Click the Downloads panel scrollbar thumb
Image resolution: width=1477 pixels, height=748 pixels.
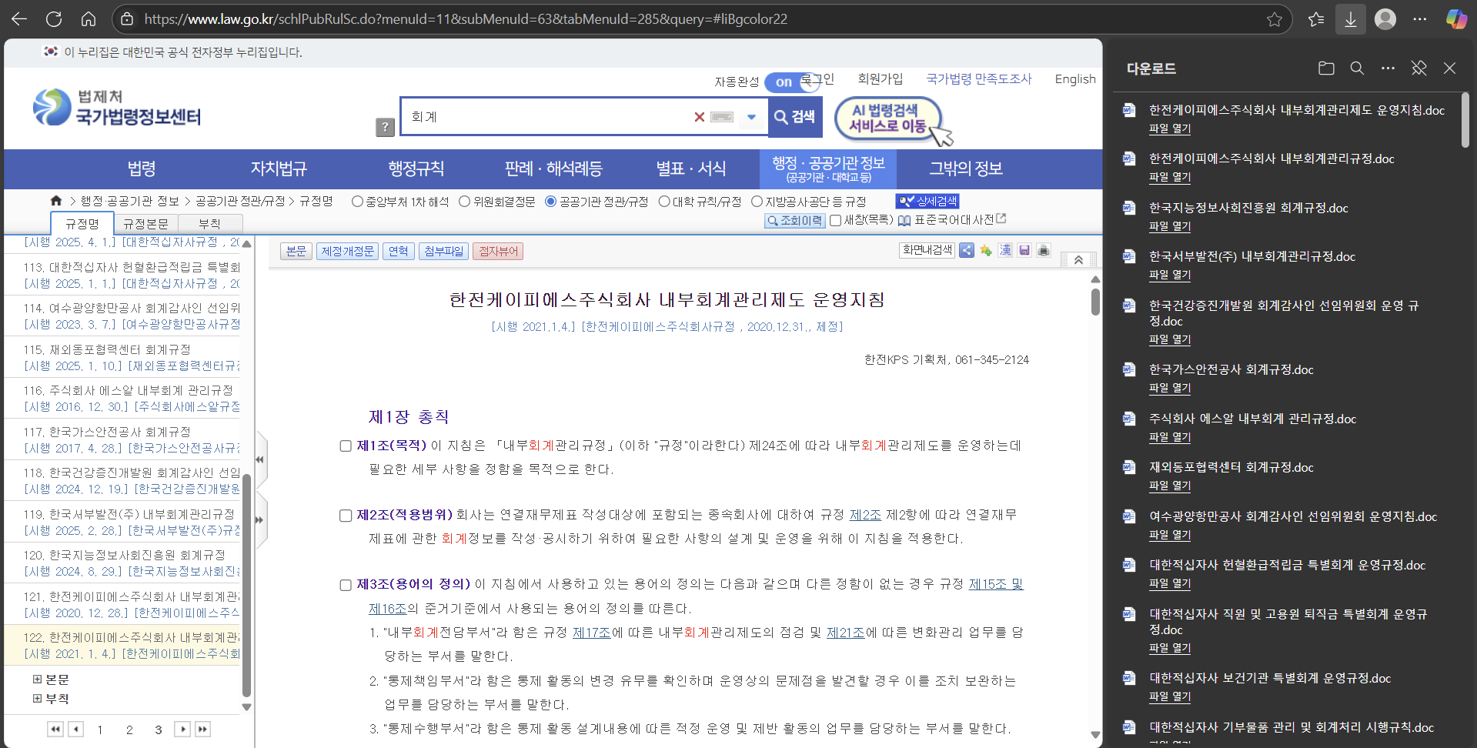pos(1465,120)
